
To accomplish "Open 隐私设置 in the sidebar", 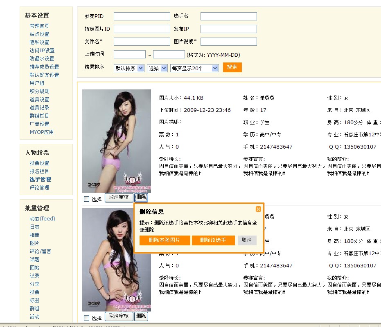I will coord(39,42).
